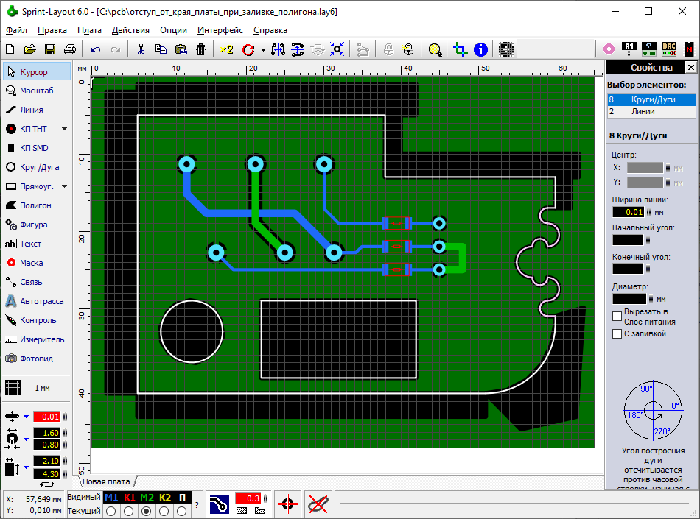Click the blue info icon in toolbar
The width and height of the screenshot is (700, 519).
481,49
